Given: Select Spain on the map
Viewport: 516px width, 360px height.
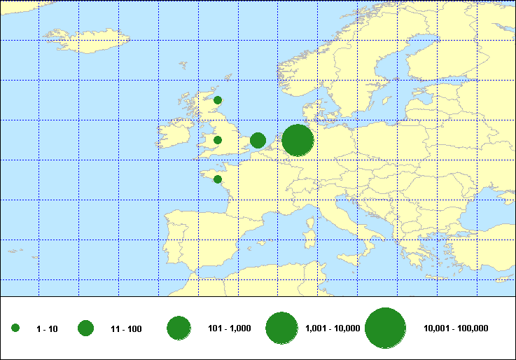Looking at the screenshot, I should [193, 242].
